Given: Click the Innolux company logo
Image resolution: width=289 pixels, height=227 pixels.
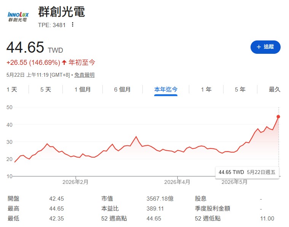Looking at the screenshot, I should tap(18, 17).
